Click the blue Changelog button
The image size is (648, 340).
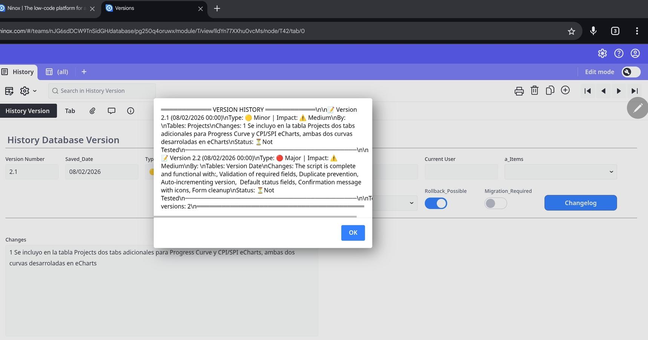point(580,203)
